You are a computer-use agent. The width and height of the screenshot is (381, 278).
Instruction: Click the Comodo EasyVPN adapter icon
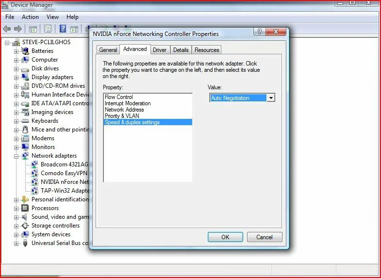[x=34, y=173]
